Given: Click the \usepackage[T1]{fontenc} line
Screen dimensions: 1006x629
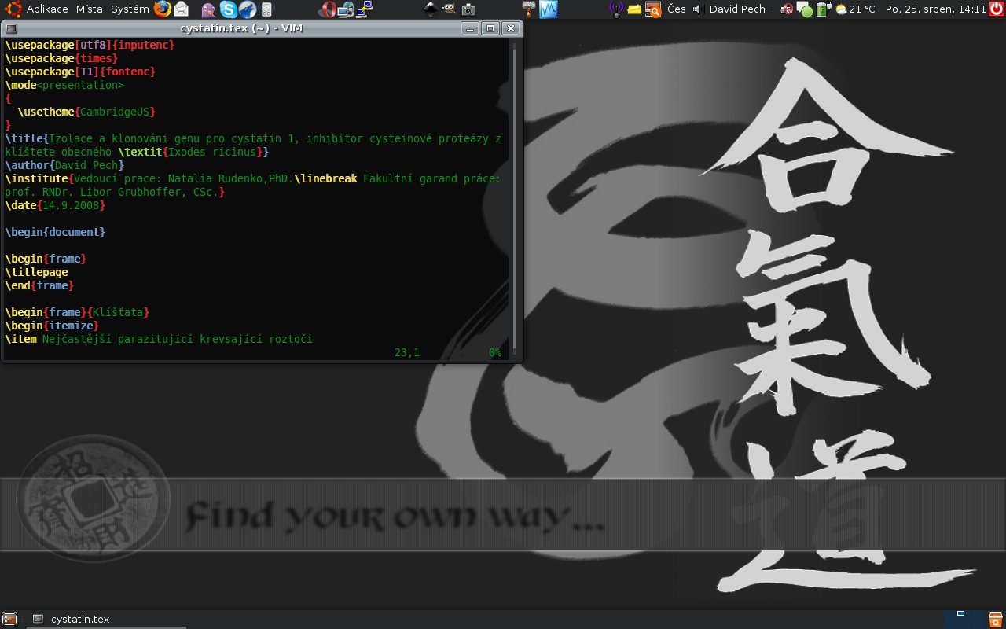Looking at the screenshot, I should [x=80, y=72].
